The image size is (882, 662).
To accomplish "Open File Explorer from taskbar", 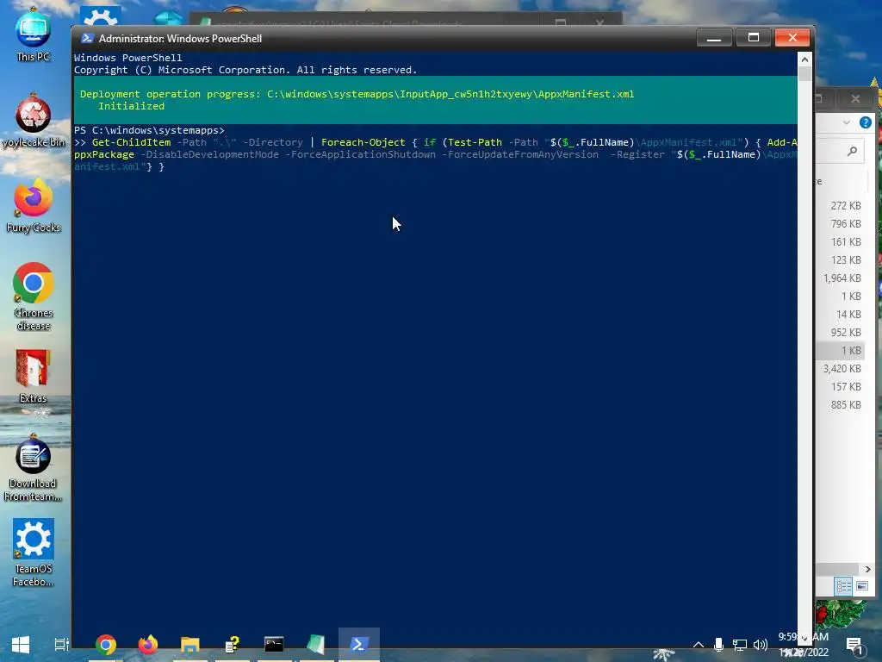I will point(190,645).
